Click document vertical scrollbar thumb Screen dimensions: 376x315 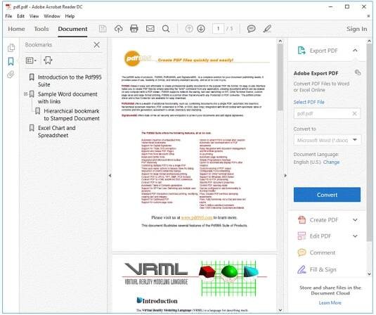tap(280, 77)
